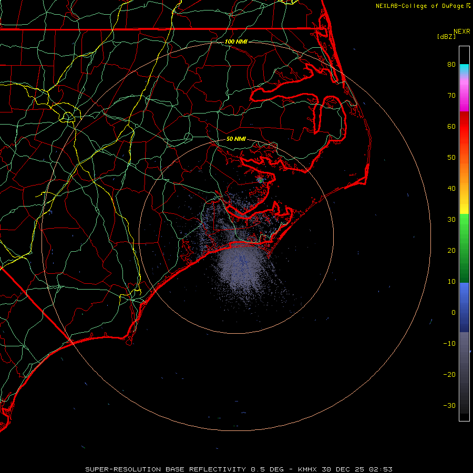The width and height of the screenshot is (473, 473).
Task: Click the NEXR label above the color scale
Action: point(462,32)
